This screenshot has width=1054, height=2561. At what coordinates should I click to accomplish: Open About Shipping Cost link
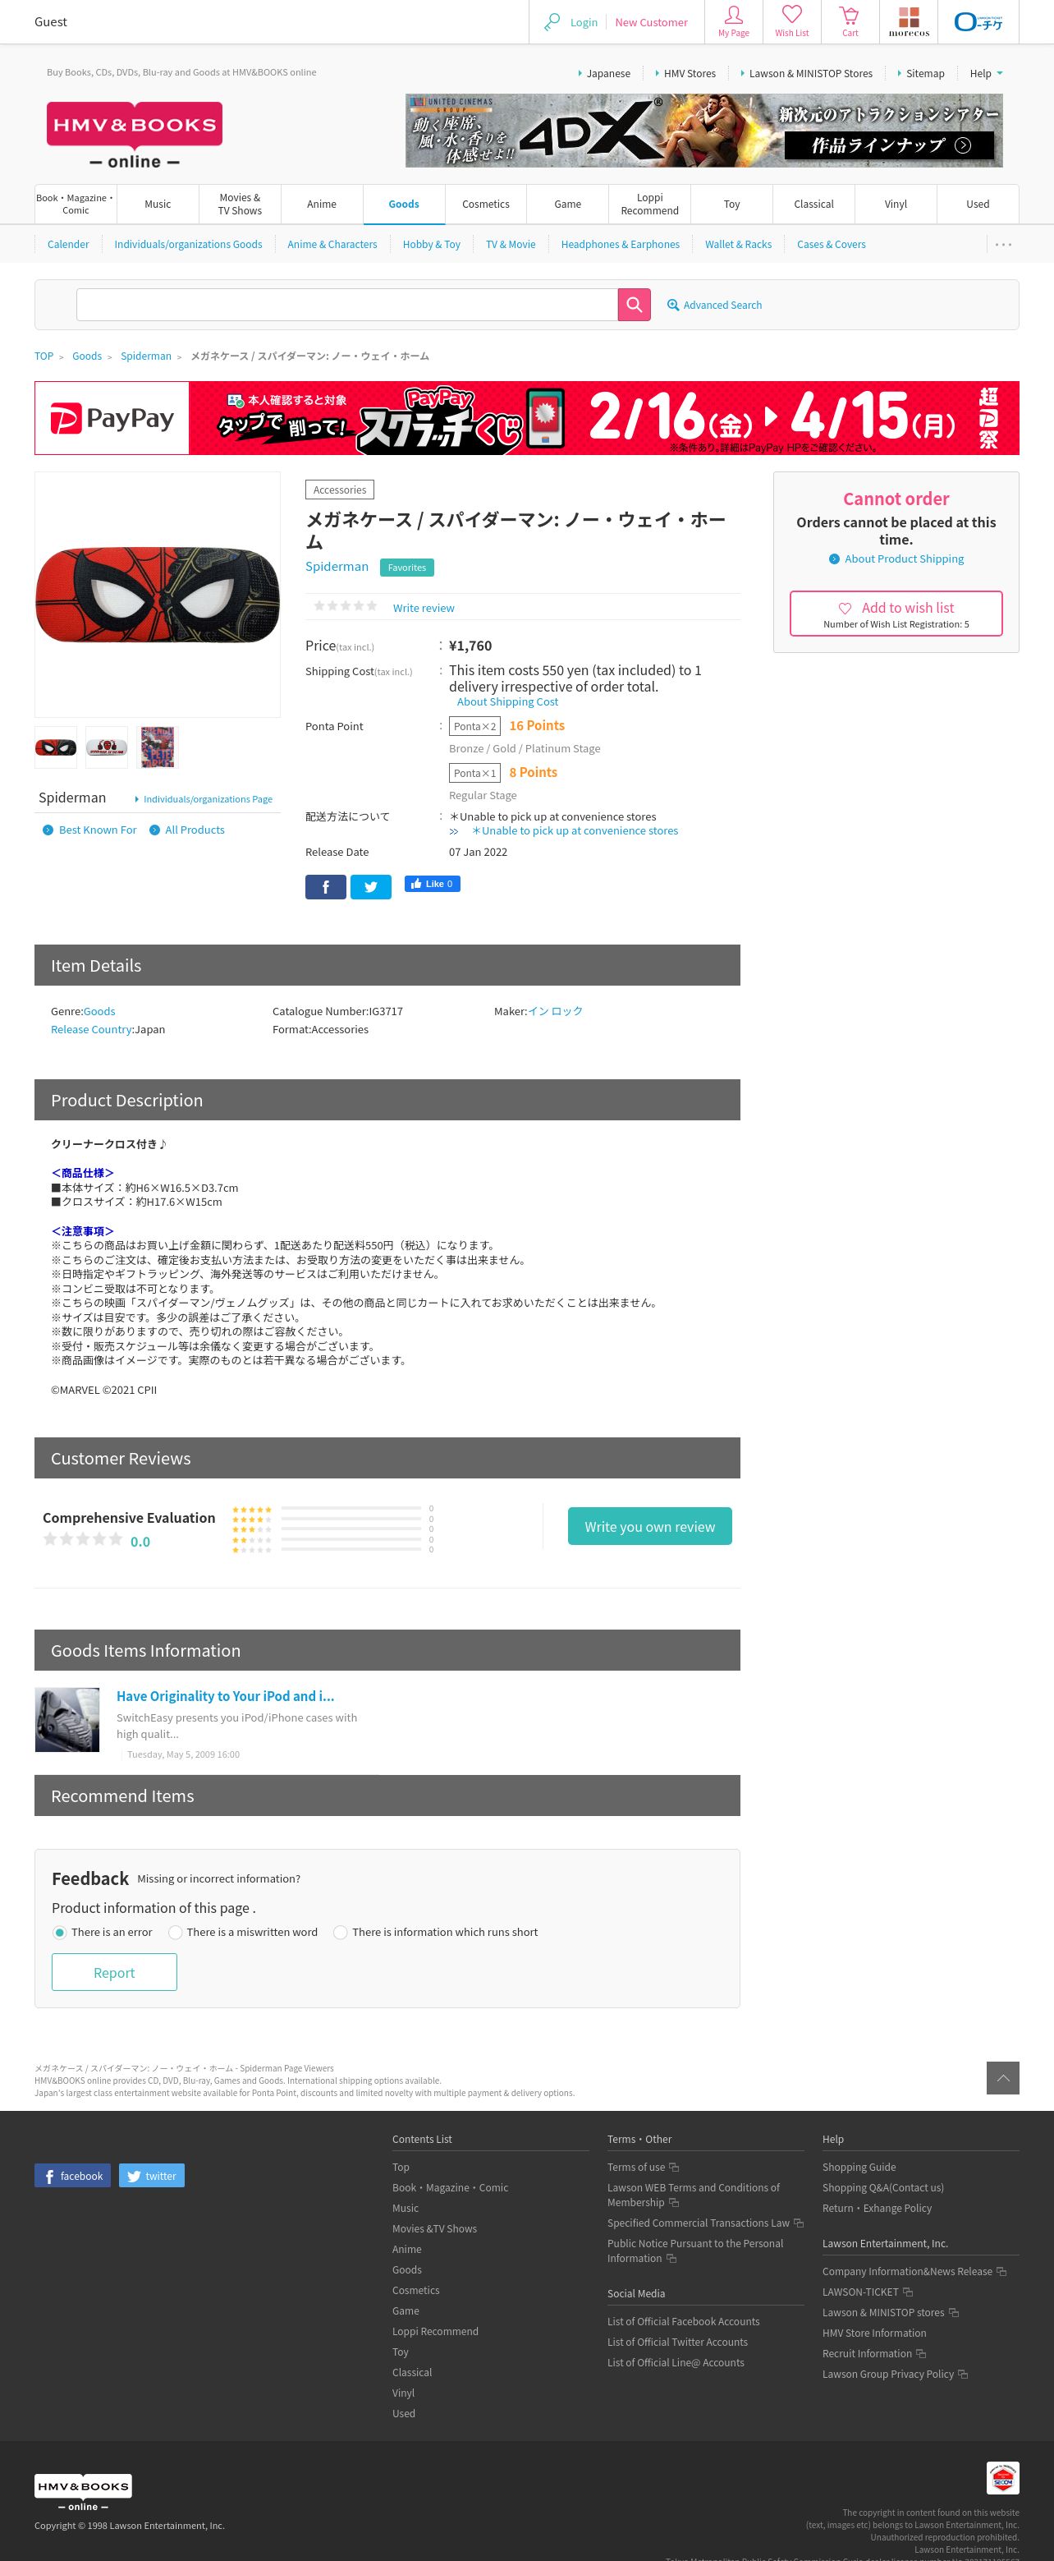tap(507, 702)
